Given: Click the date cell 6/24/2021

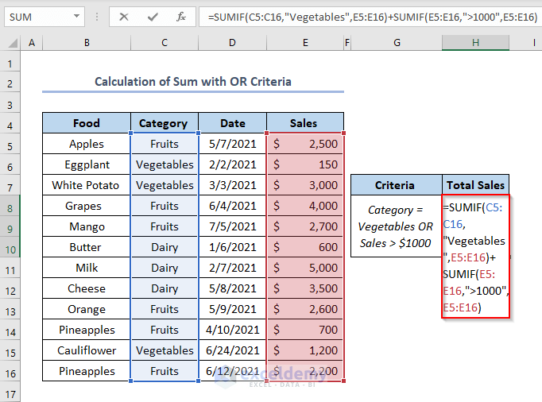Looking at the screenshot, I should click(x=233, y=350).
